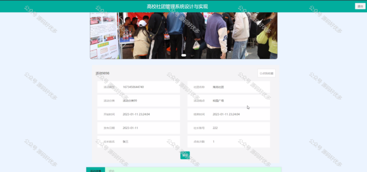Click the 活动分类 field label
This screenshot has height=172, width=367.
point(109,101)
